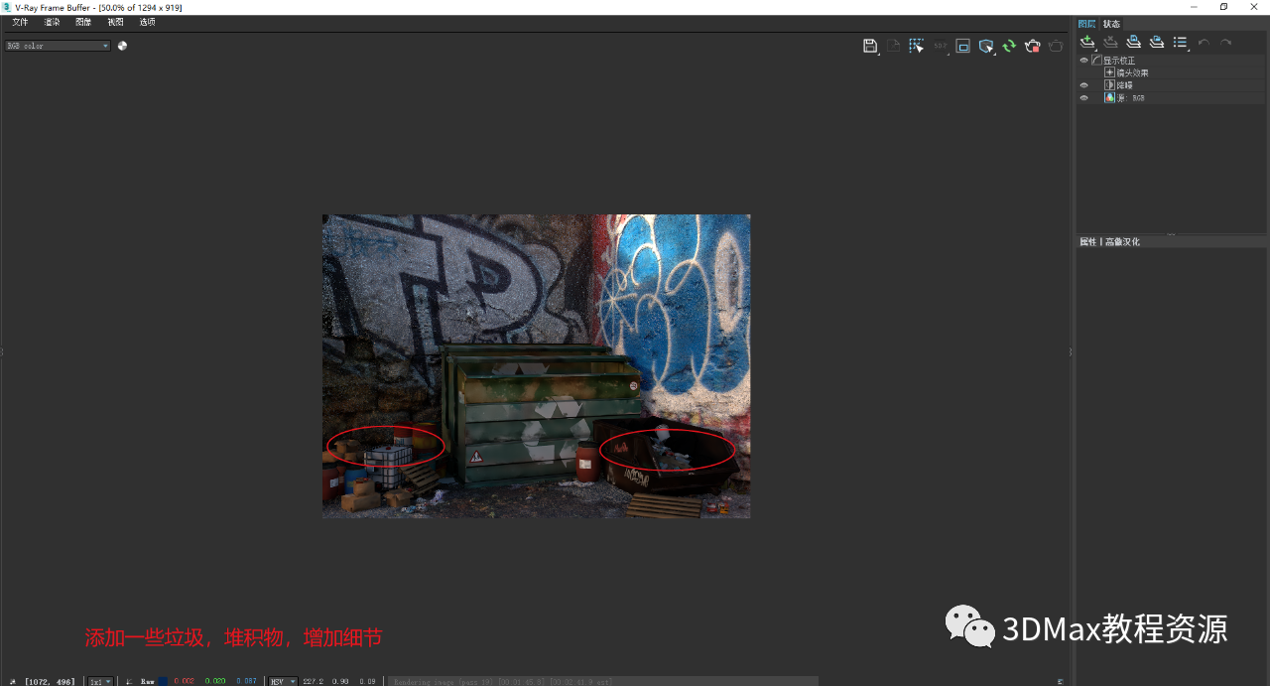
Task: Switch to the 状态 tab
Action: pos(1111,24)
